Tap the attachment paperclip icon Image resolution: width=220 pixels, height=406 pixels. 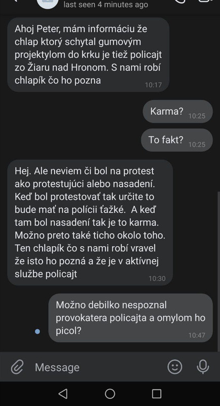[x=17, y=367]
